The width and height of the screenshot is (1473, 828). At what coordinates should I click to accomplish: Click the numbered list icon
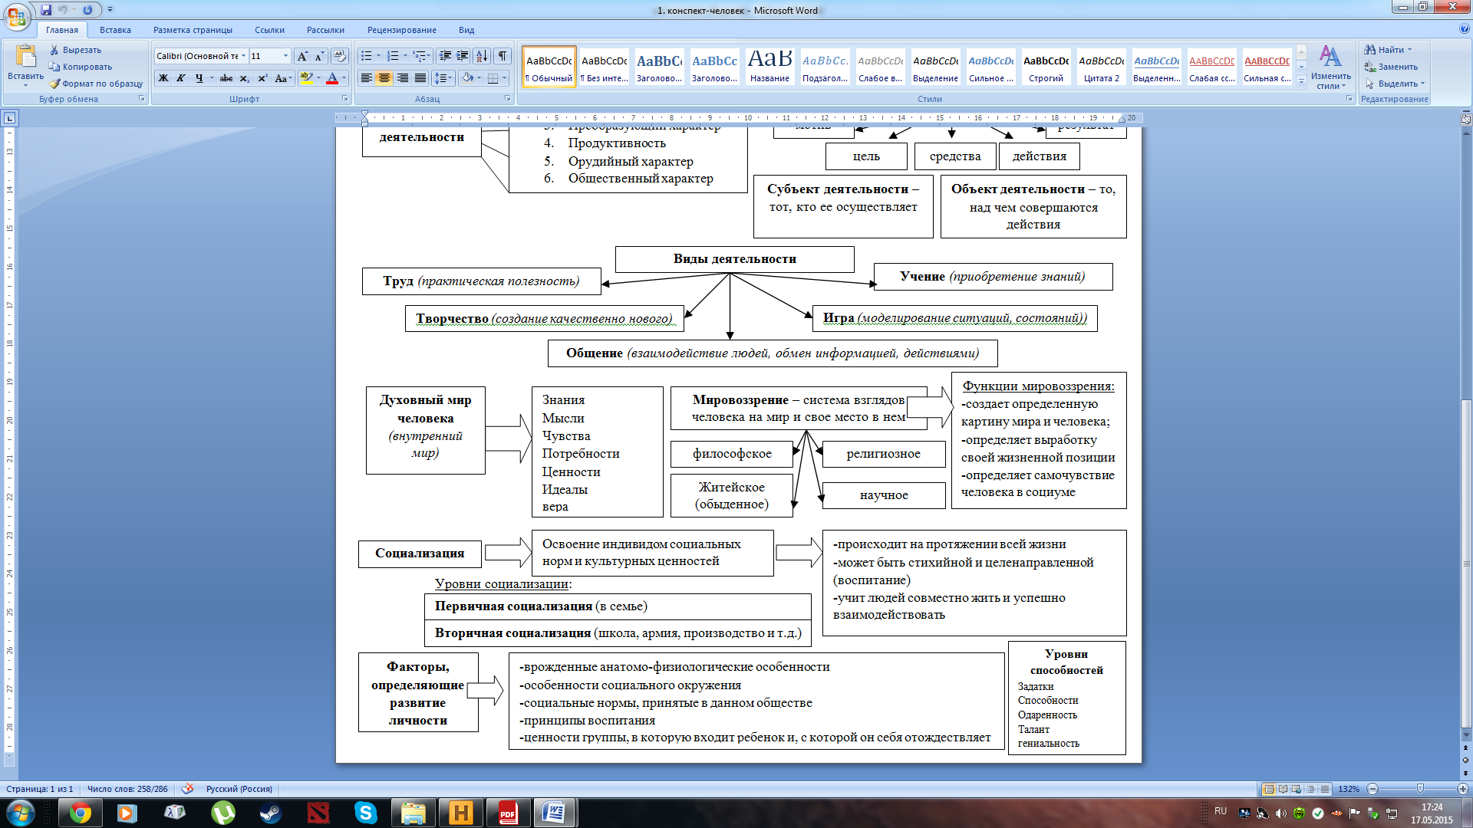393,56
